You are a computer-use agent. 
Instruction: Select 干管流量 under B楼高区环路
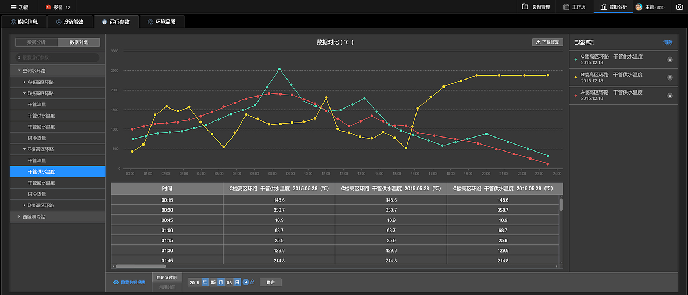(x=58, y=105)
